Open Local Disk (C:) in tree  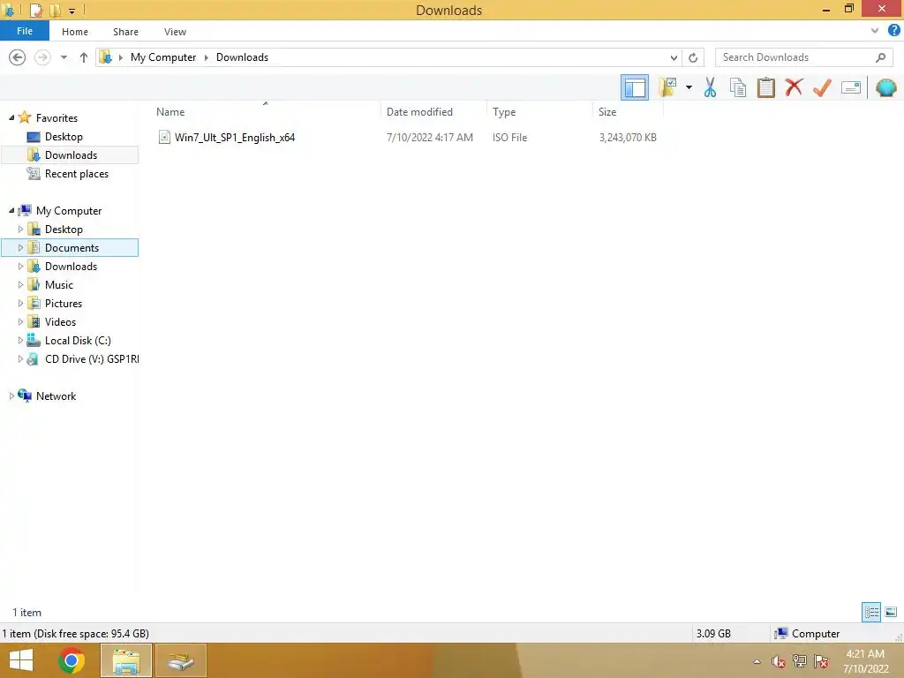coord(78,340)
